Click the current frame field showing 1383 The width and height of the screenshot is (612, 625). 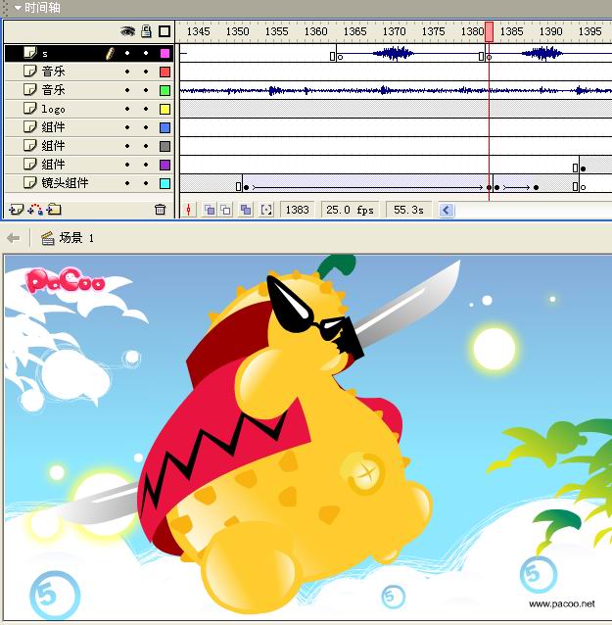298,210
